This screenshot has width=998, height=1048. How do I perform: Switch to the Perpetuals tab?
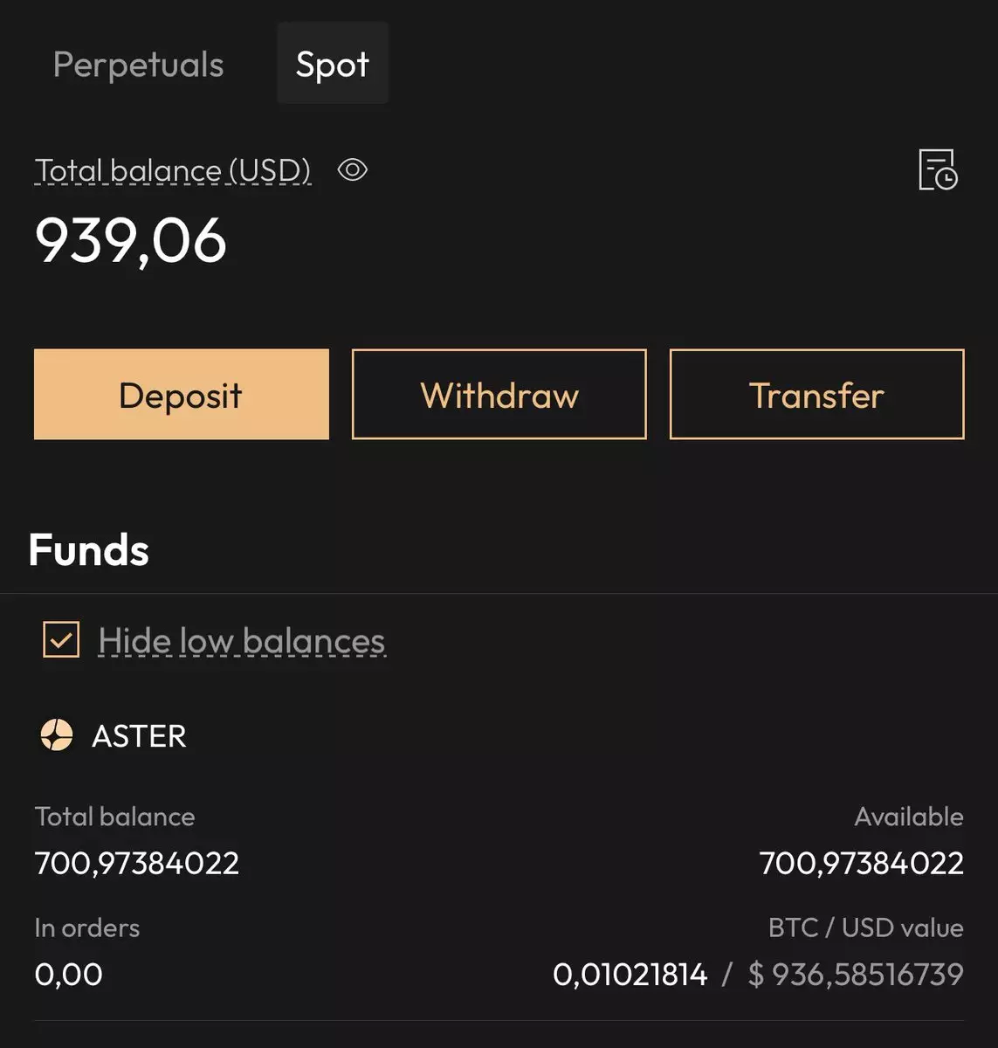(x=138, y=65)
